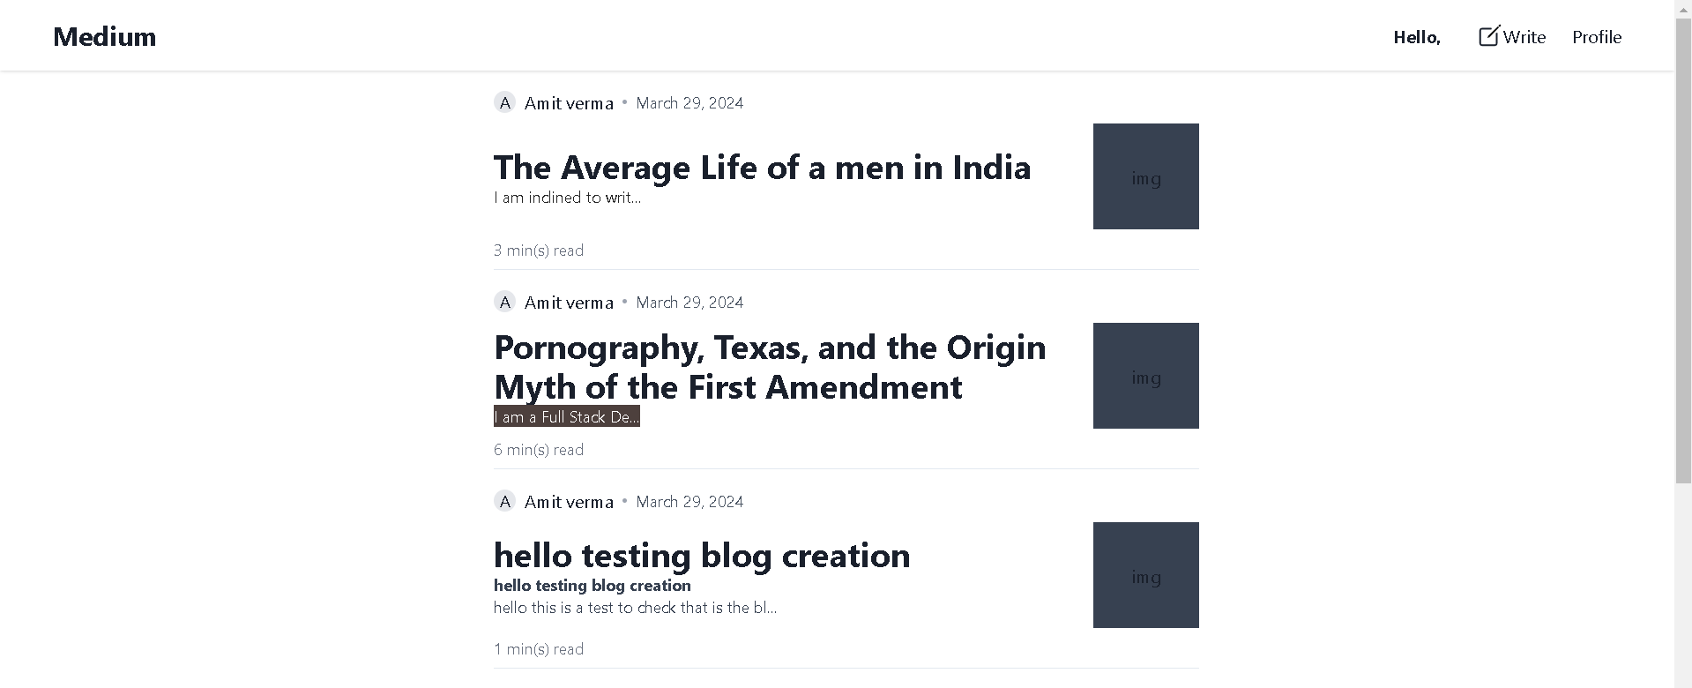Image resolution: width=1692 pixels, height=688 pixels.
Task: Click the Write pen icon
Action: click(x=1487, y=36)
